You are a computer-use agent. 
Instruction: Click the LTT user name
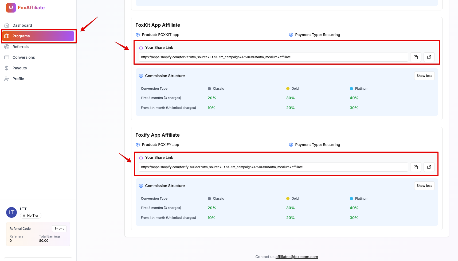click(23, 209)
